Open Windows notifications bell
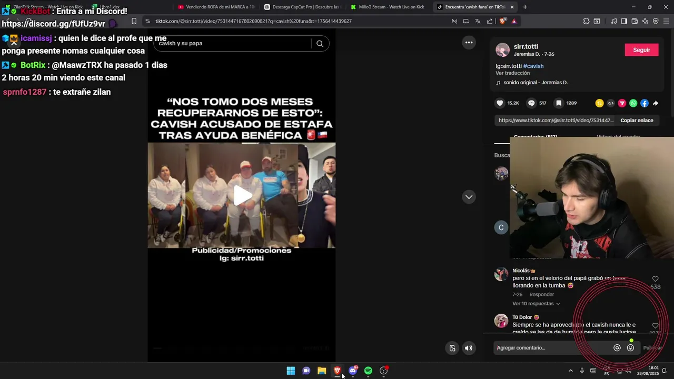 [664, 371]
